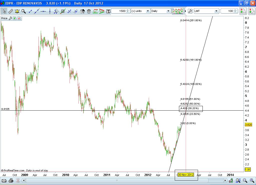Select the crossing parallel lines tool
This screenshot has height=185, width=256.
[x=76, y=11]
